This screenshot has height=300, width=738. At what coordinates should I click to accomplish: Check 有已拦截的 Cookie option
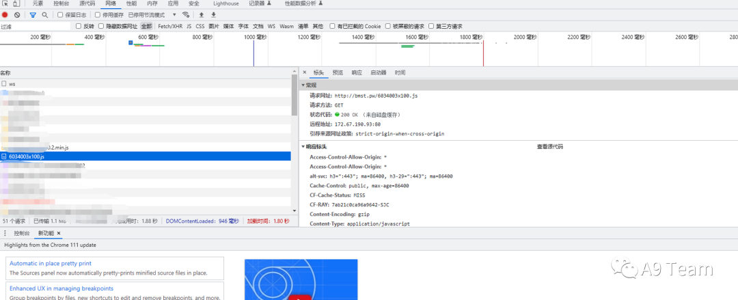click(x=332, y=27)
